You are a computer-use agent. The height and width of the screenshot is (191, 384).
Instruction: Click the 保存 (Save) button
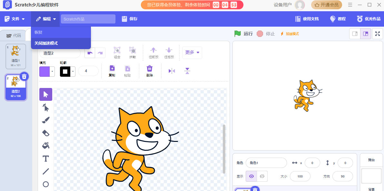[x=130, y=19]
